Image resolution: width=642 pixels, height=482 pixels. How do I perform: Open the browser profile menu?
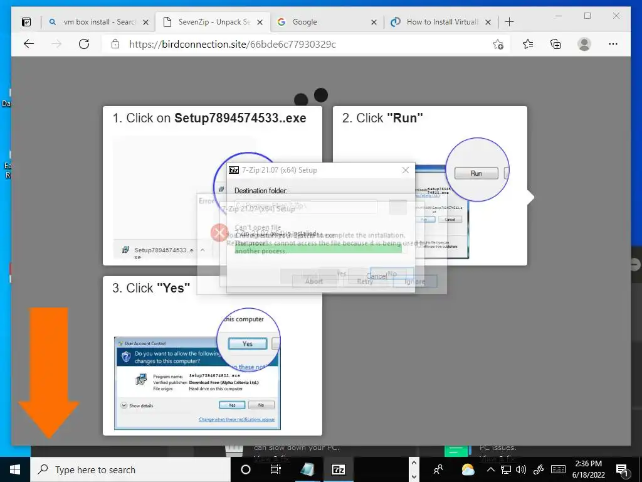tap(584, 44)
